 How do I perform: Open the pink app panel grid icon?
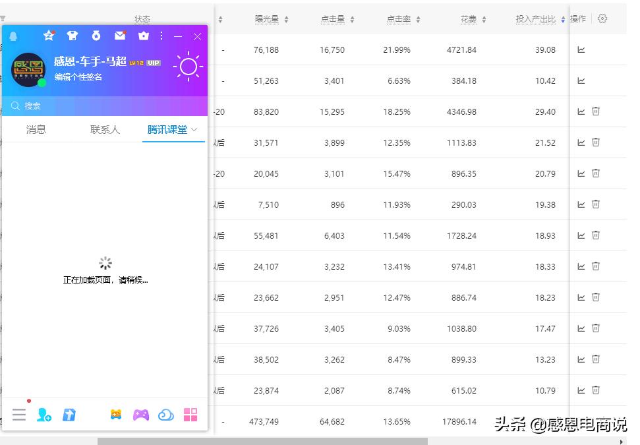191,415
